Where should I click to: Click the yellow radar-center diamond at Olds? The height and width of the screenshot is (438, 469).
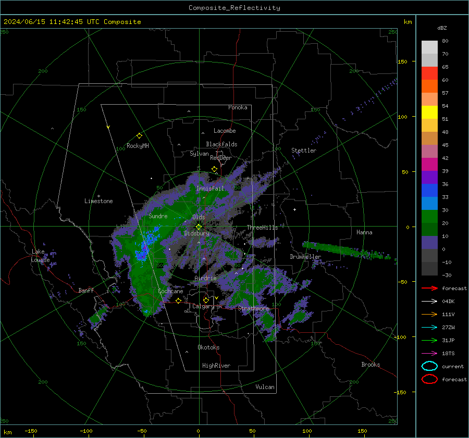[199, 227]
